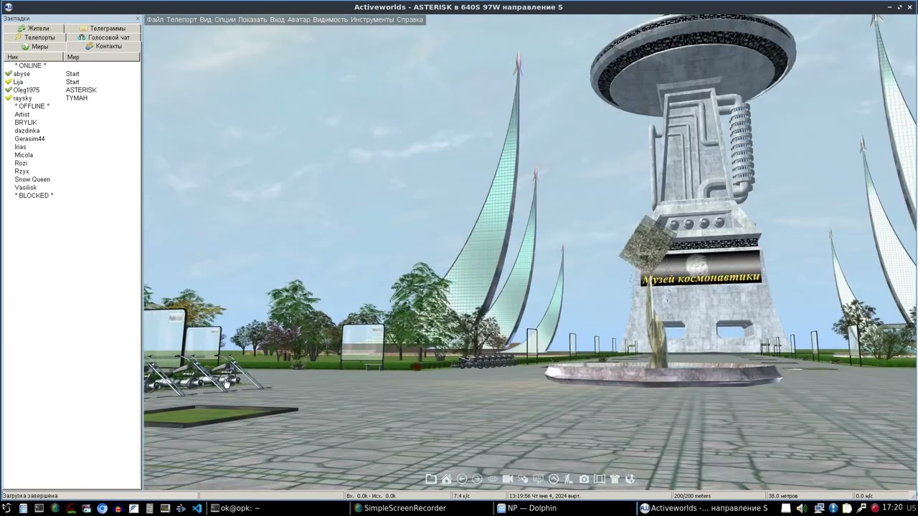Toggle the mouse mode icon

coord(523,479)
